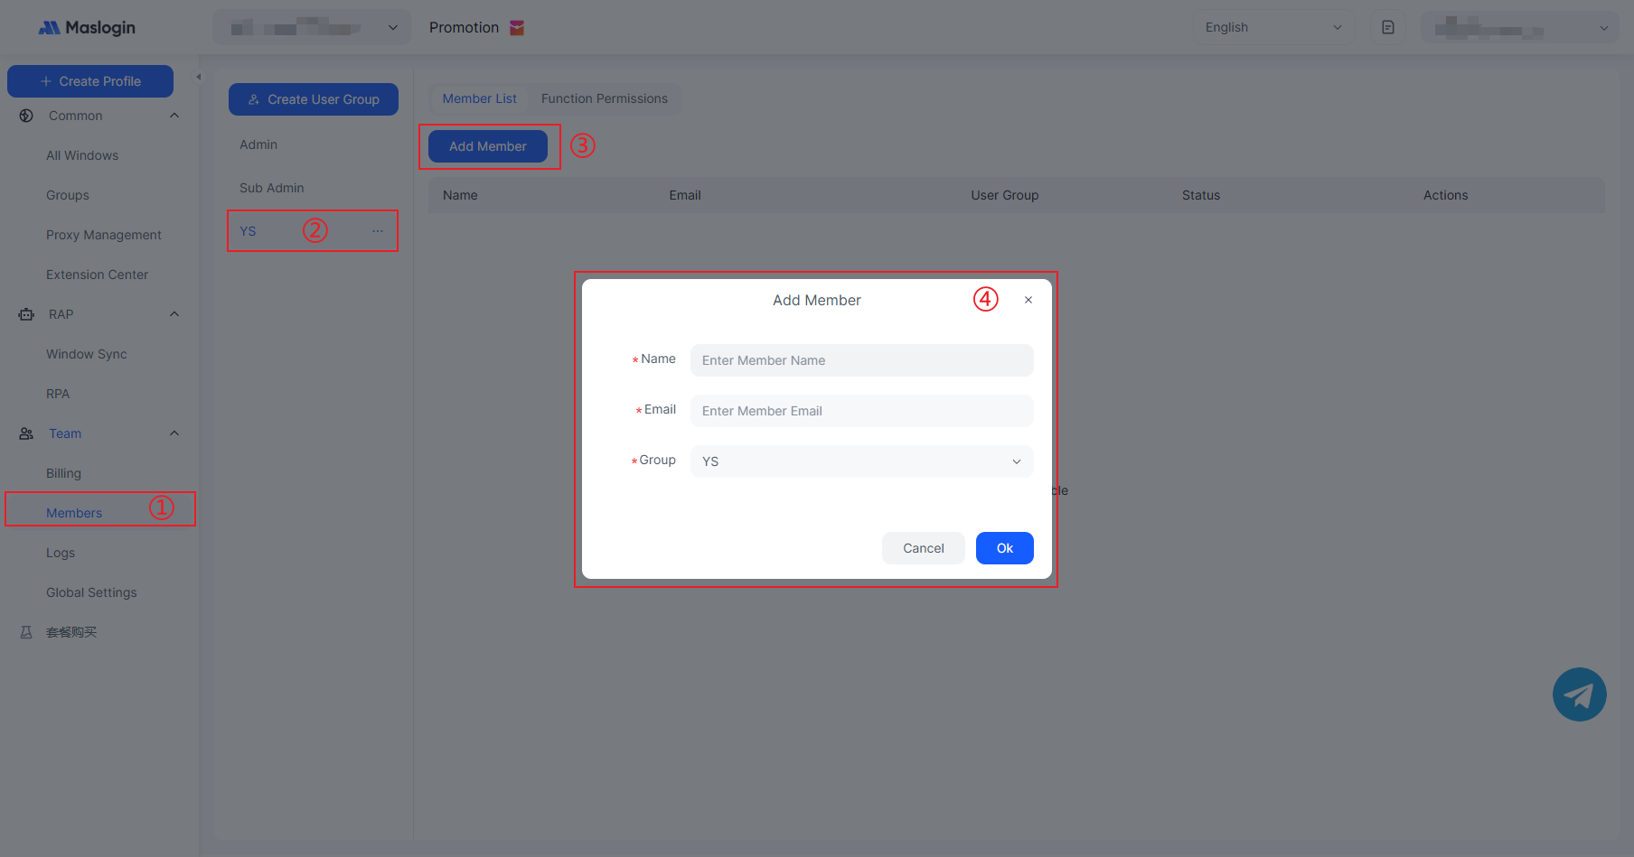This screenshot has height=857, width=1634.
Task: Switch to the Function Permissions tab
Action: 604,98
